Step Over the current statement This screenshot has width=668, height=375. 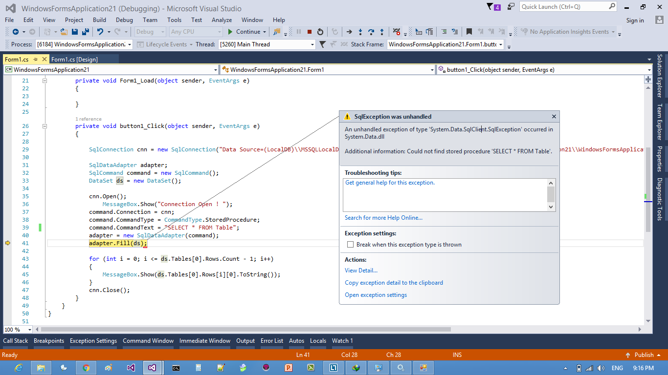pyautogui.click(x=371, y=32)
